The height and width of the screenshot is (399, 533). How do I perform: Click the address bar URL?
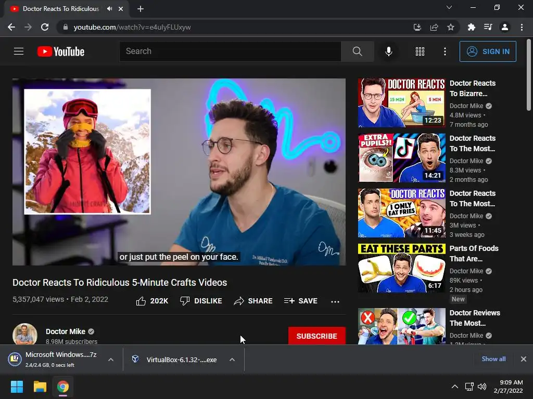[132, 27]
